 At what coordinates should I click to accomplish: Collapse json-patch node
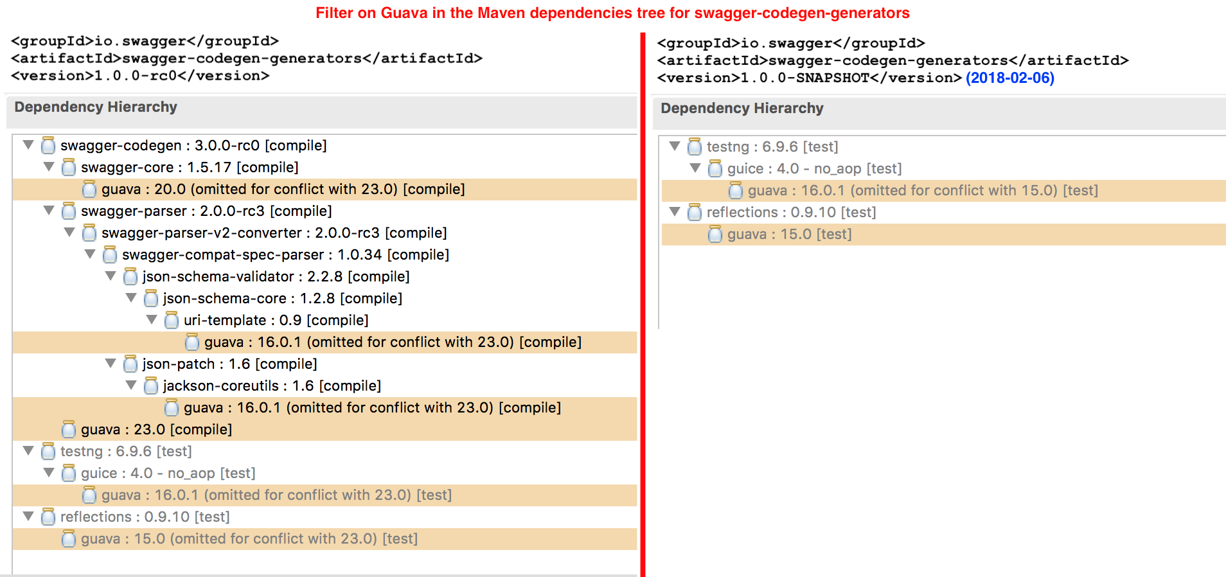click(111, 363)
